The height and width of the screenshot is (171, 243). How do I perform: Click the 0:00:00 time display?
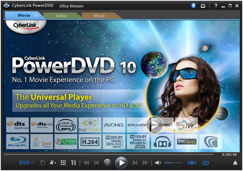[x=229, y=155]
